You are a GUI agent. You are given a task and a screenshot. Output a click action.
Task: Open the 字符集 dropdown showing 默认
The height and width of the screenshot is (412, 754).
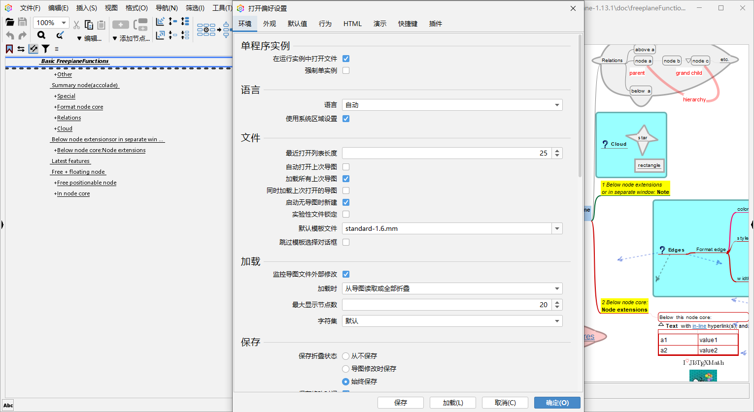point(451,320)
